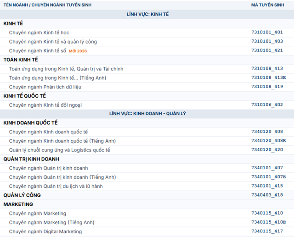Select "Chuyên ngành Quản trị du lịch và lữ hành"
The height and width of the screenshot is (237, 294).
[x=56, y=186]
